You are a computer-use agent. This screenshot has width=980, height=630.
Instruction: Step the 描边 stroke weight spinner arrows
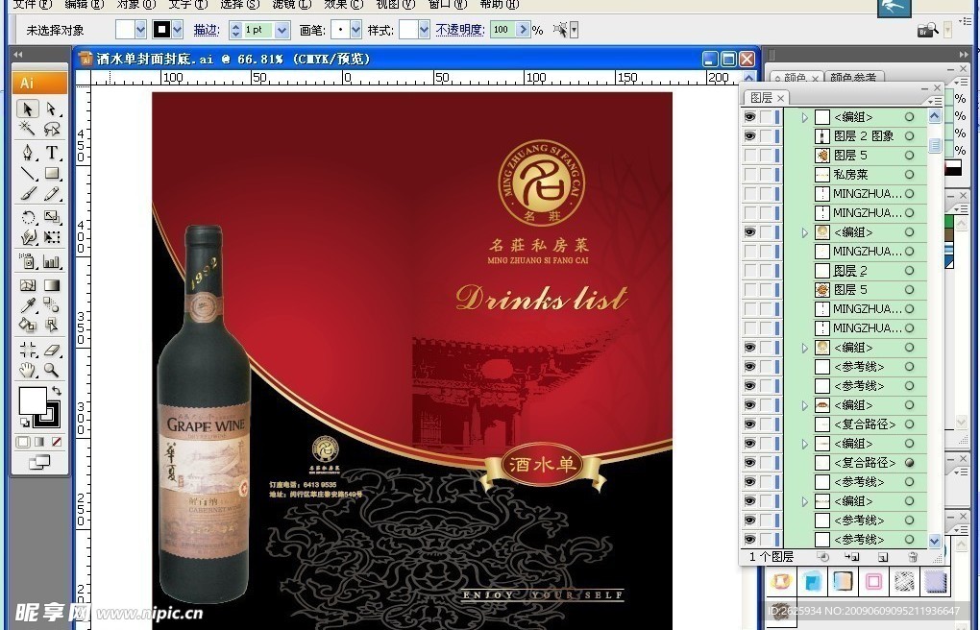235,30
